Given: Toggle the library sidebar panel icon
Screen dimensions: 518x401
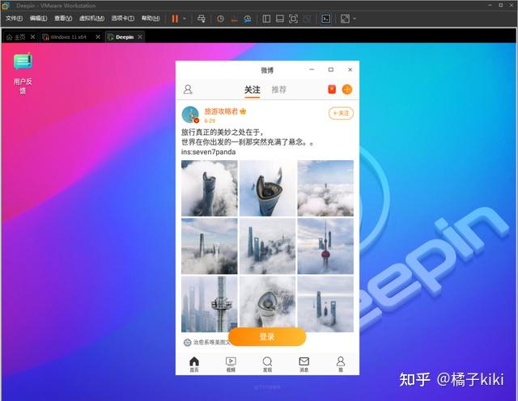Looking at the screenshot, I should pos(266,19).
